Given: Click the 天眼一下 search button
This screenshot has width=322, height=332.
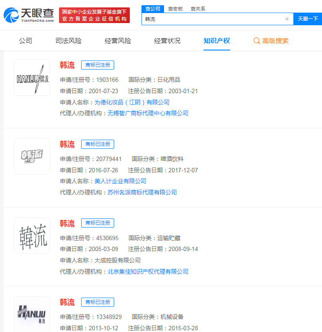Looking at the screenshot, I should pyautogui.click(x=308, y=19).
